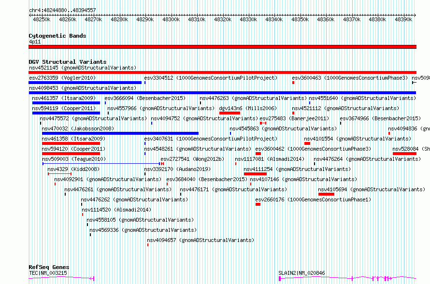Click nsv4545863 gnomAD variant label
430x284 pixels.
283,128
